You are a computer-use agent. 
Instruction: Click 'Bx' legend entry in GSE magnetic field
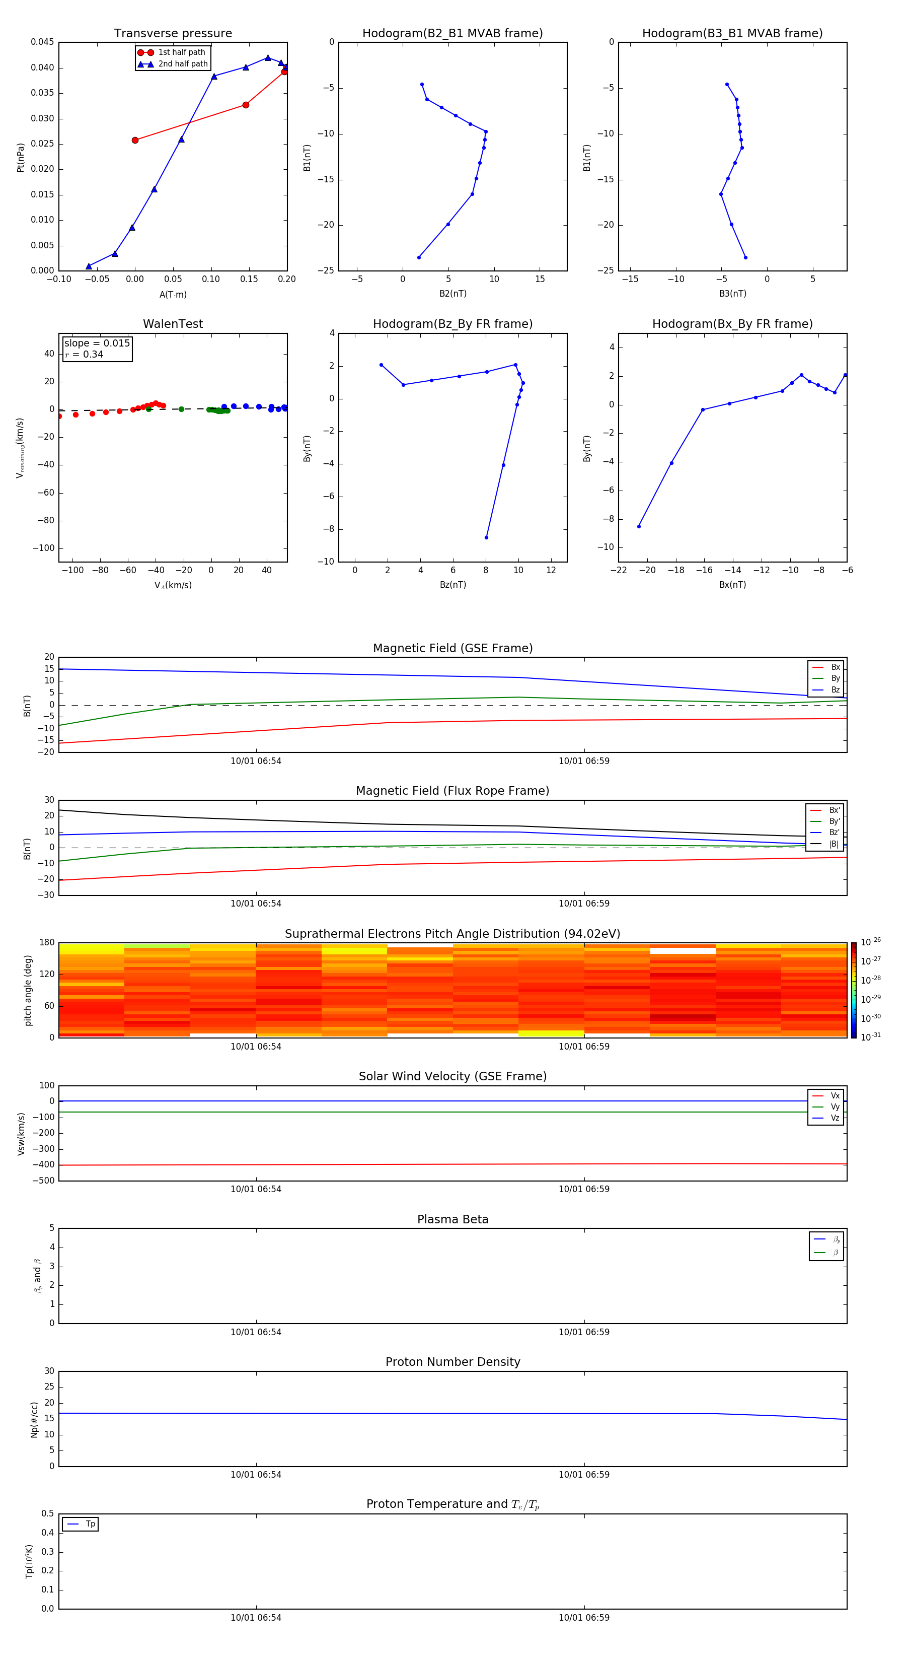point(826,667)
